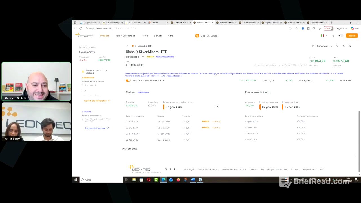361x203 pixels.
Task: Click the share icon next to Documenti
Action: 343,46
